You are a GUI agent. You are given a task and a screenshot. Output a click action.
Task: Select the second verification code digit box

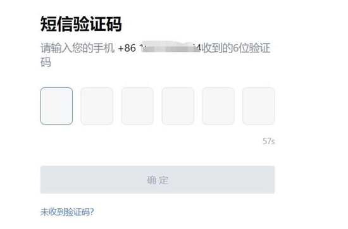pos(97,106)
